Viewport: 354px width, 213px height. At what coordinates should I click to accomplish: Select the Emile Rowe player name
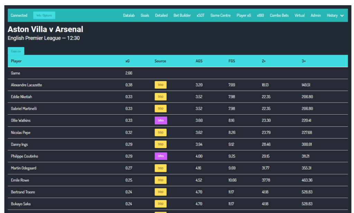[20, 180]
